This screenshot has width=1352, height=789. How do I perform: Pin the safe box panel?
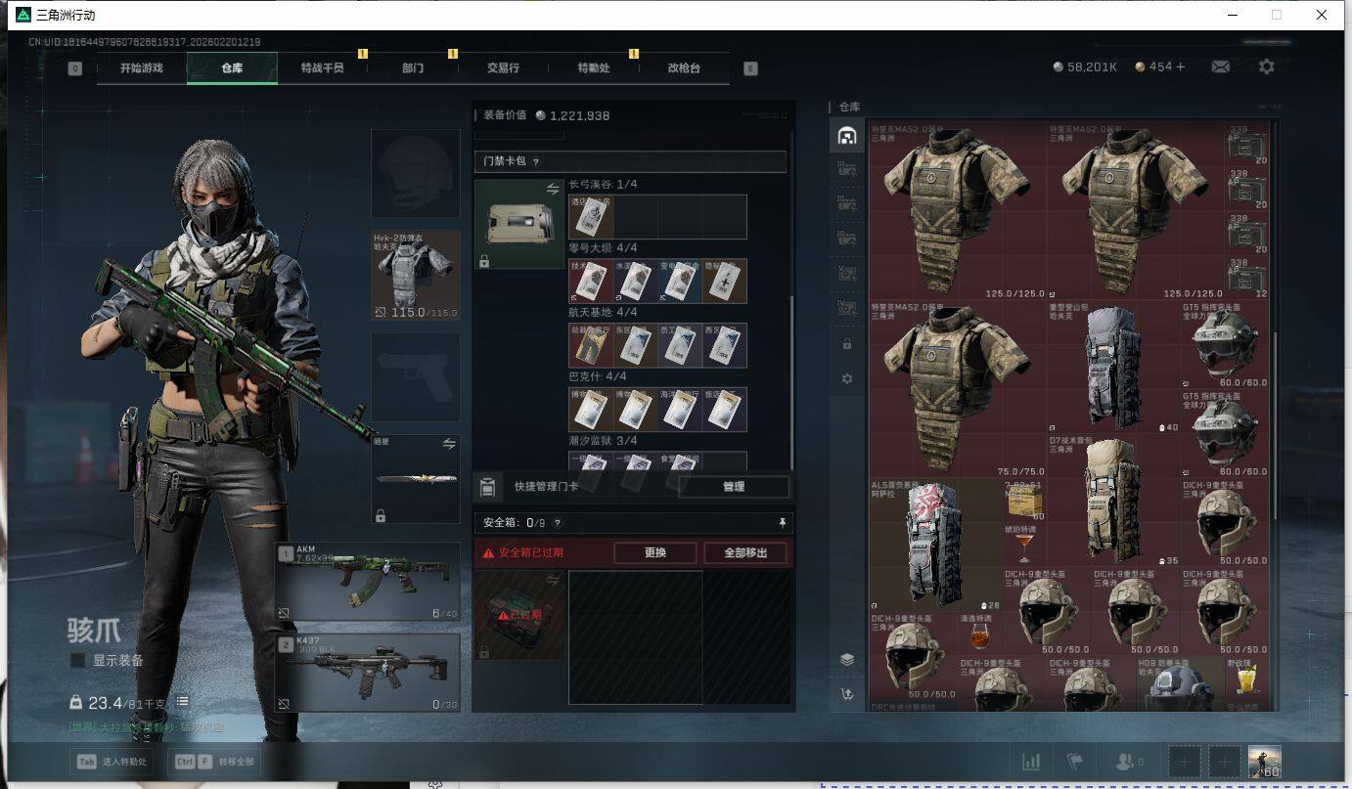(x=782, y=523)
